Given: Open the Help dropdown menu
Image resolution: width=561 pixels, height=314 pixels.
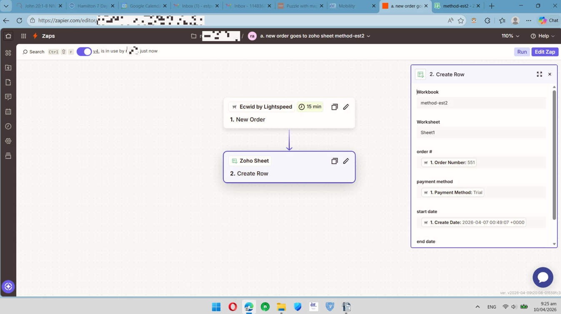Looking at the screenshot, I should [543, 36].
